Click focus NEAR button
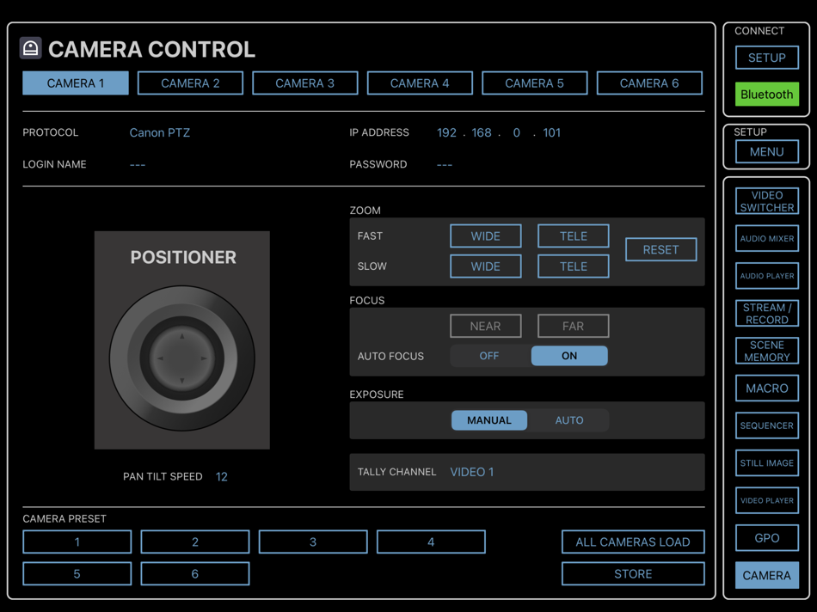 [486, 326]
